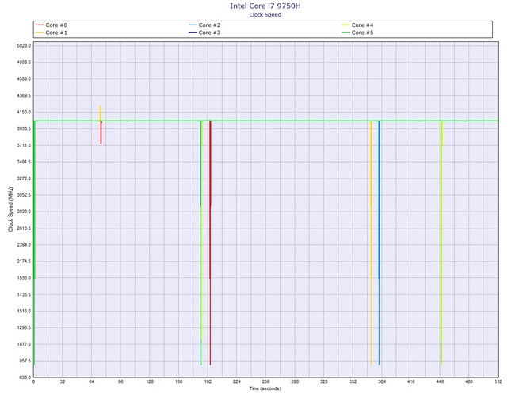The width and height of the screenshot is (531, 398).
Task: Click the Core #1 legend label
Action: 56,33
